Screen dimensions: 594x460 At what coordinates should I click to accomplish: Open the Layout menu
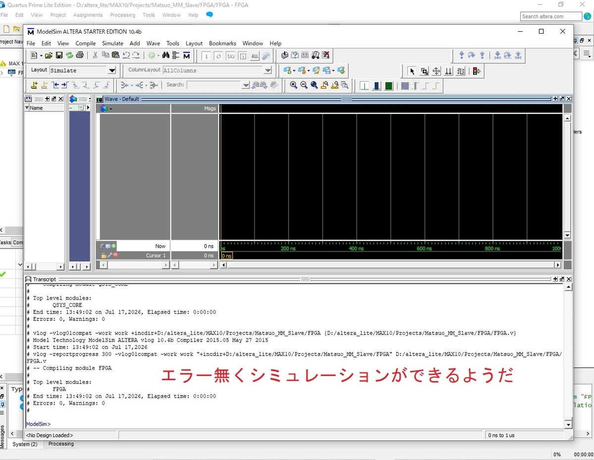coord(194,43)
